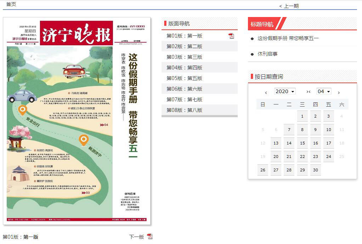
Task: Go to the previous issue 上一期
Action: [289, 6]
